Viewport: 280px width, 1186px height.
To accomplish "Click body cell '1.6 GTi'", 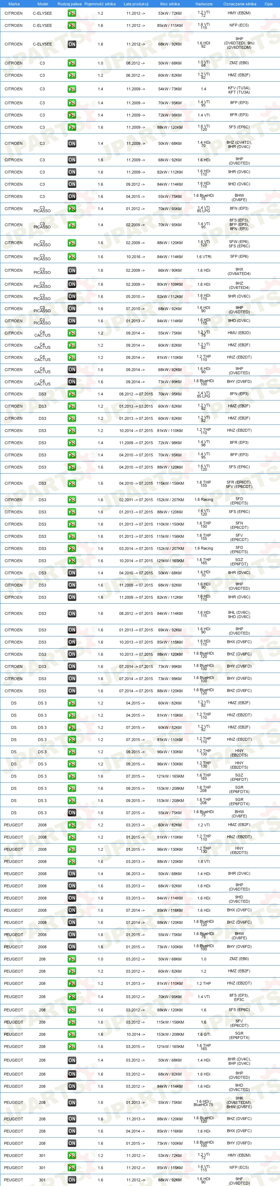I will (x=204, y=1035).
